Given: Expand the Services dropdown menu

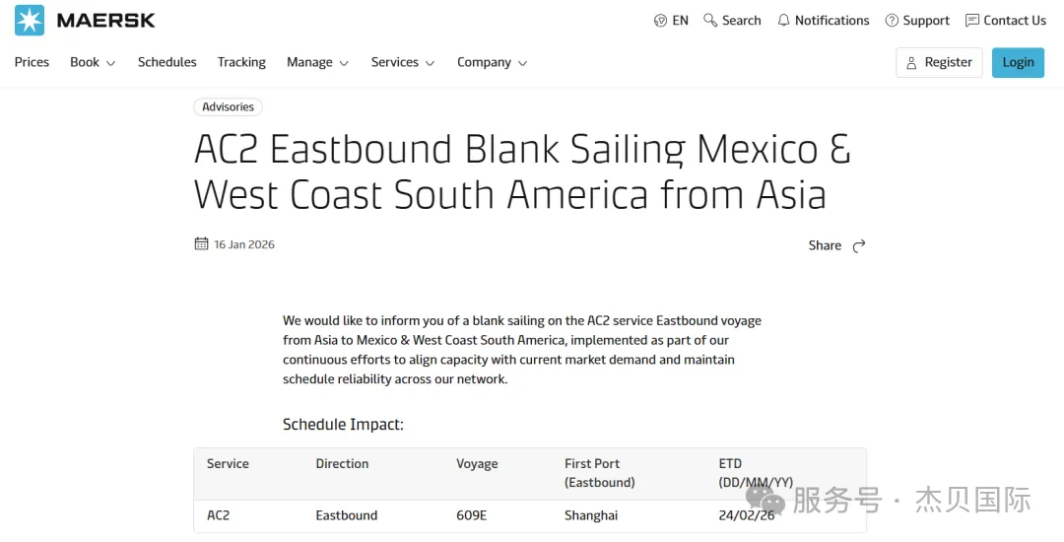Looking at the screenshot, I should click(402, 62).
